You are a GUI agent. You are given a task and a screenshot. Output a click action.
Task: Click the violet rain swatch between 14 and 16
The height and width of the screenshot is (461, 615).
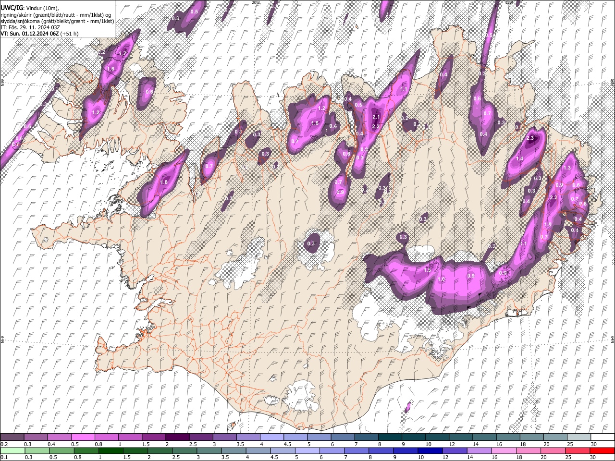coord(480,451)
